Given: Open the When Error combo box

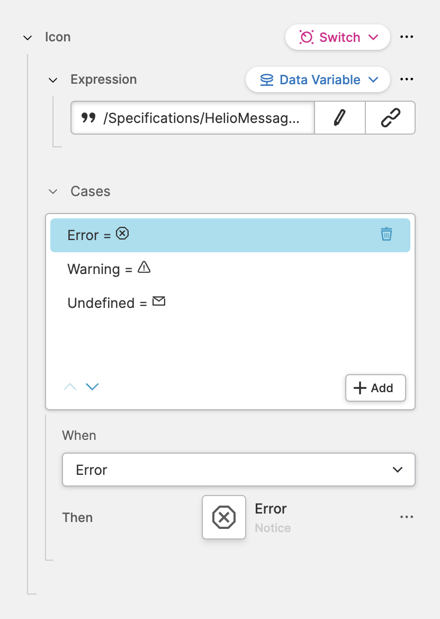Looking at the screenshot, I should (238, 470).
